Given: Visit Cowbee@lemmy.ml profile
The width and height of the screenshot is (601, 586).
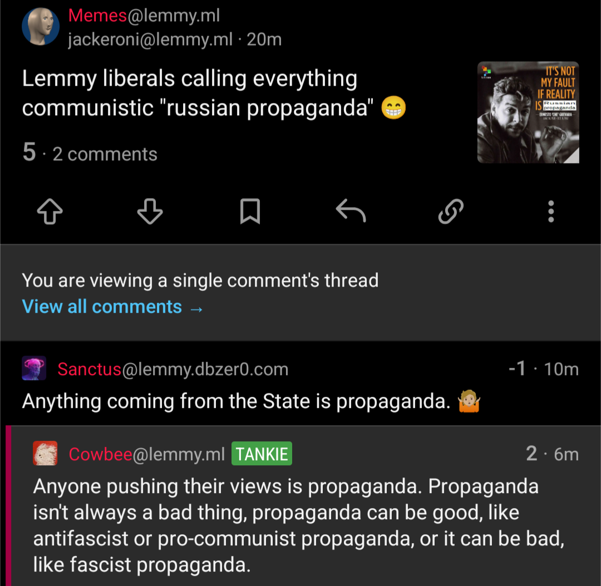Looking at the screenshot, I should (146, 454).
